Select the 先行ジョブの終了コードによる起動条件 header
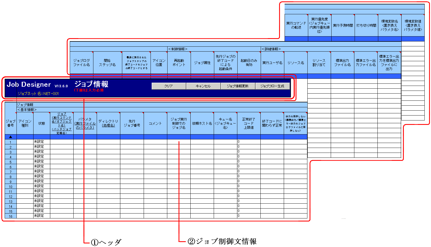Viewport: 431px width, 247px height. (226, 63)
